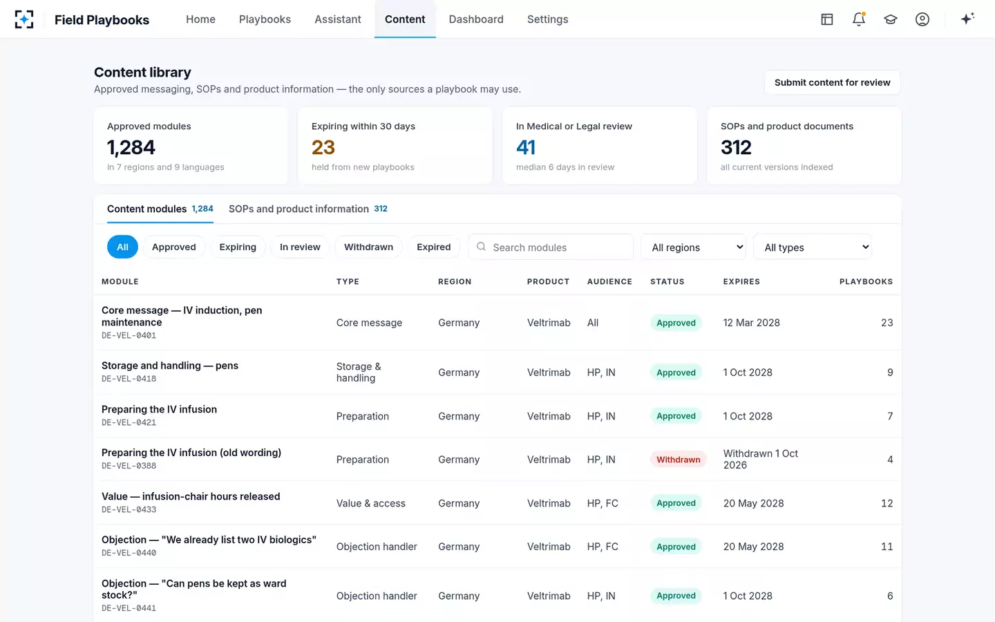Click the Search modules input field

[551, 247]
